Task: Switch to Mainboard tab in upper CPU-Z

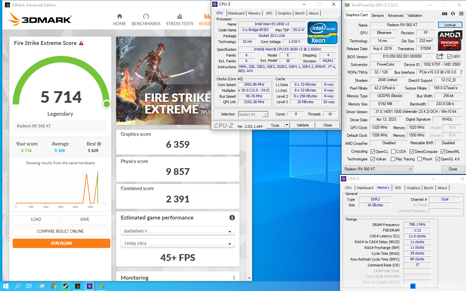Action: 236,13
